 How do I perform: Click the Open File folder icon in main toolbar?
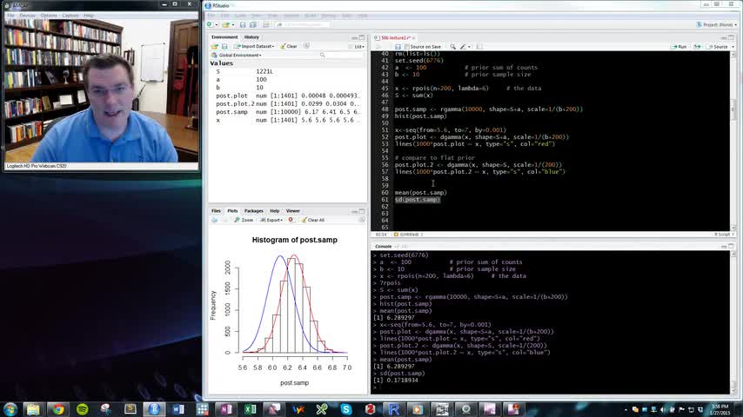click(x=226, y=24)
